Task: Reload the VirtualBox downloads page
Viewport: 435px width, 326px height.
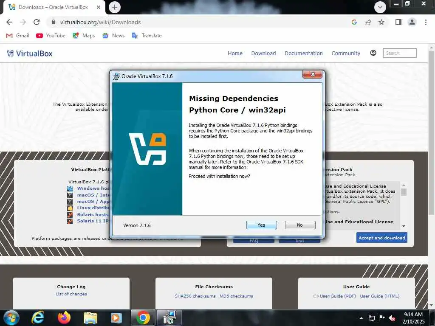Action: [37, 22]
